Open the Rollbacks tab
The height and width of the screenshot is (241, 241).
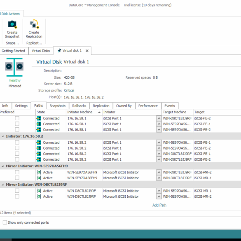[x=79, y=106]
